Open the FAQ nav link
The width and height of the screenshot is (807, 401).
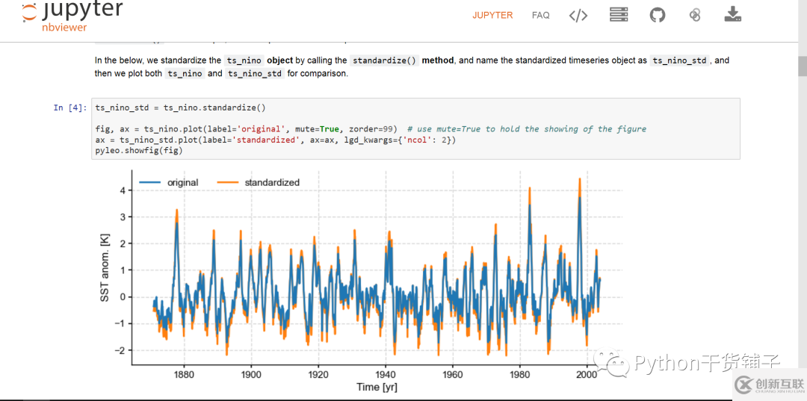540,16
